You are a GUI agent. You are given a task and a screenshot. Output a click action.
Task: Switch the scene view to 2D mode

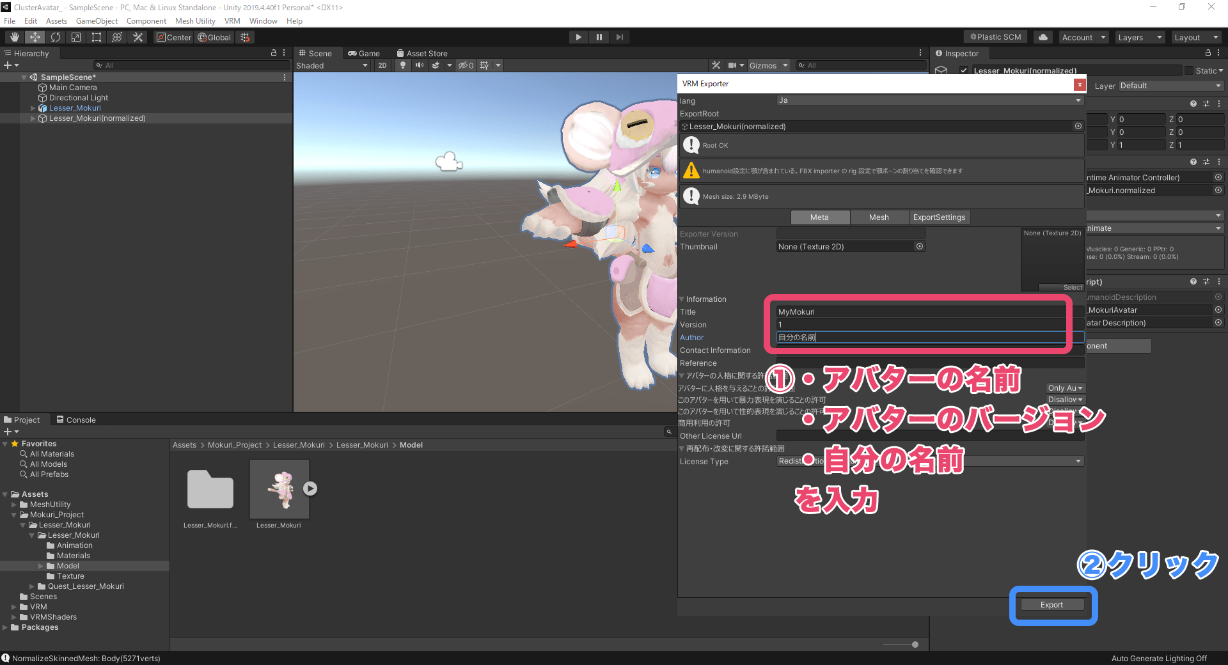(x=382, y=65)
